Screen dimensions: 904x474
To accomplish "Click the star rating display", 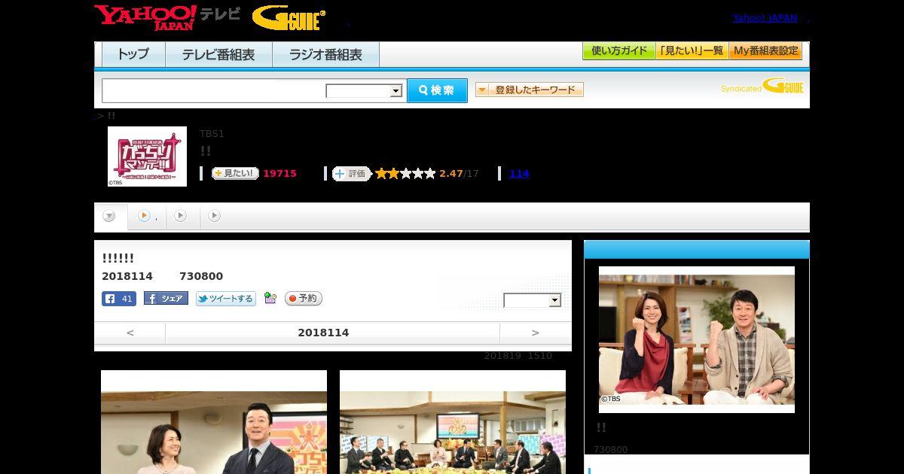I will tap(405, 174).
